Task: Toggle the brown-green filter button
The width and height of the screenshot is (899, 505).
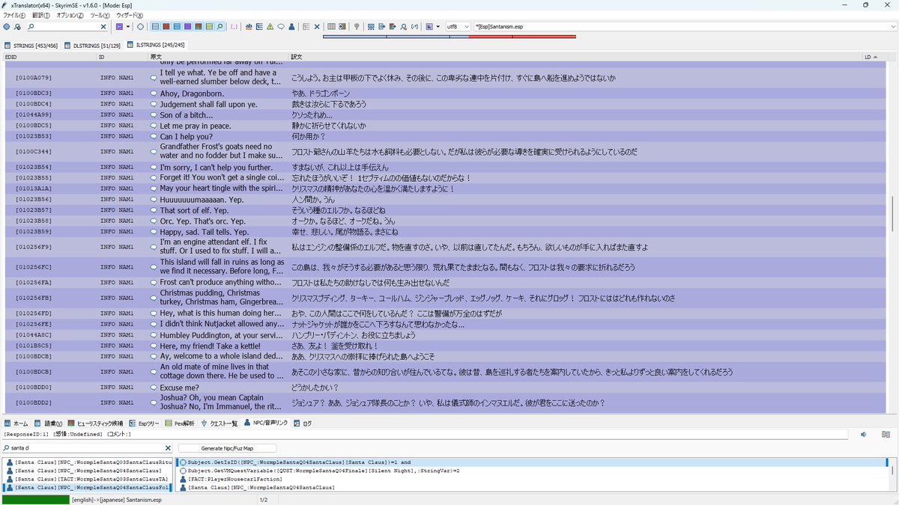Action: point(199,26)
